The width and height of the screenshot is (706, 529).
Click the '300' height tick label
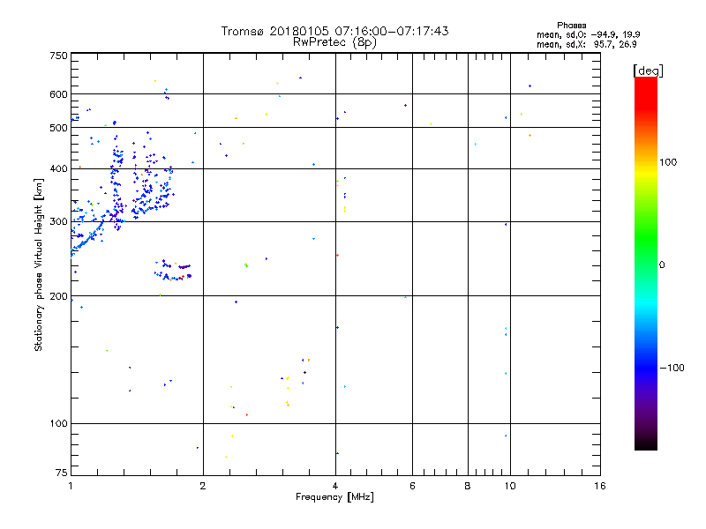click(x=58, y=222)
